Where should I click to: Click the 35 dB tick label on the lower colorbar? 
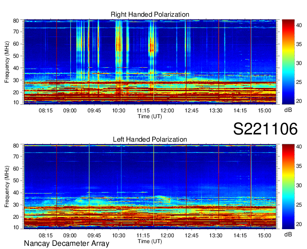[299, 166]
